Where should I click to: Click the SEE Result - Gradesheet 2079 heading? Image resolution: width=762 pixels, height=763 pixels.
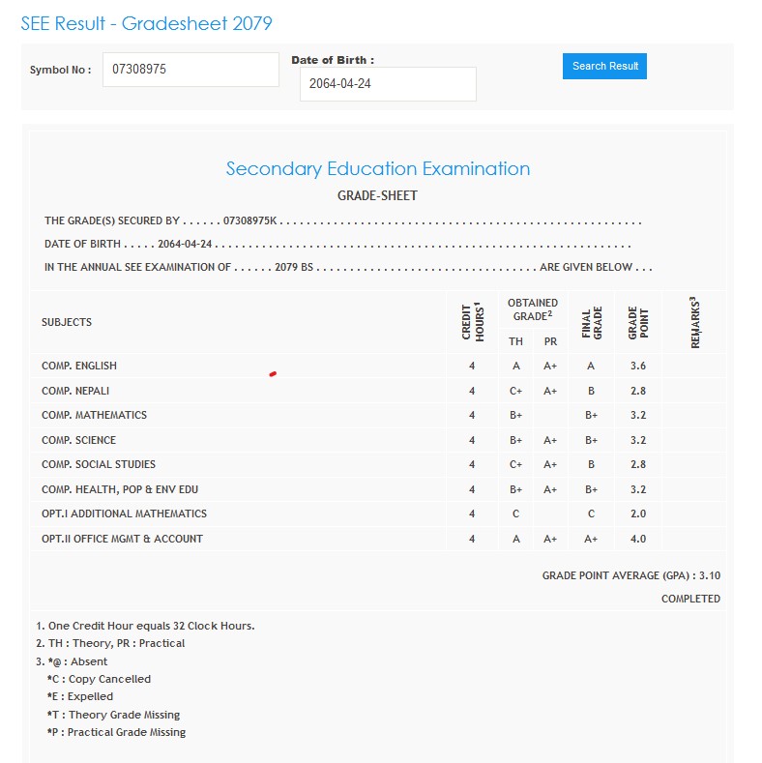[147, 23]
